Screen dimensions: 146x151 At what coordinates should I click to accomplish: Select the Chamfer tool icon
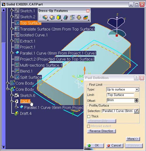(x=52, y=17)
